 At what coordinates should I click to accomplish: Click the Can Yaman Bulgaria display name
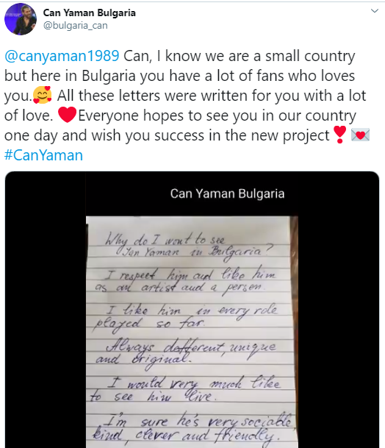point(90,13)
